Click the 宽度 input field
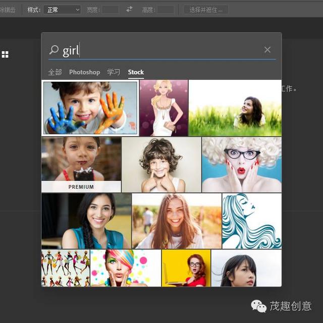323x323 pixels. (x=110, y=10)
